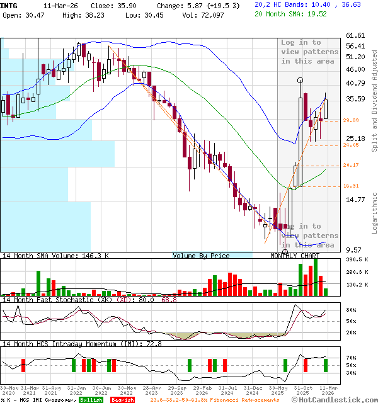Select the 29.89 Fibonacci level label
Viewport: 378px width, 403px height.
pyautogui.click(x=351, y=120)
